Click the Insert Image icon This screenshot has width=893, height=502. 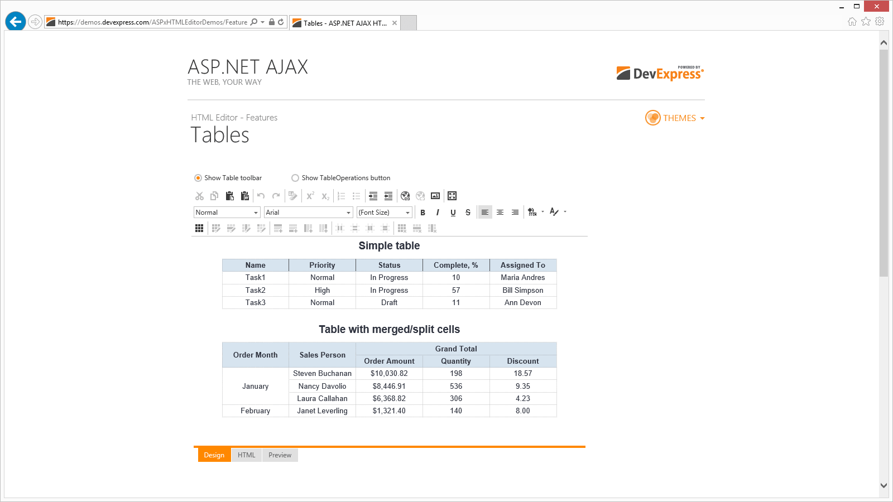(435, 196)
